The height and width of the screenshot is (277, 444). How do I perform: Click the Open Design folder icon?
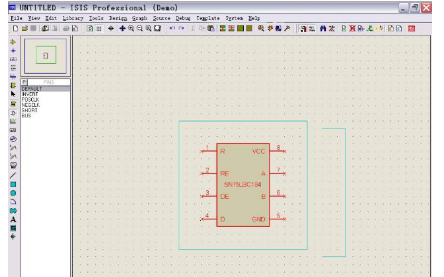pos(24,29)
